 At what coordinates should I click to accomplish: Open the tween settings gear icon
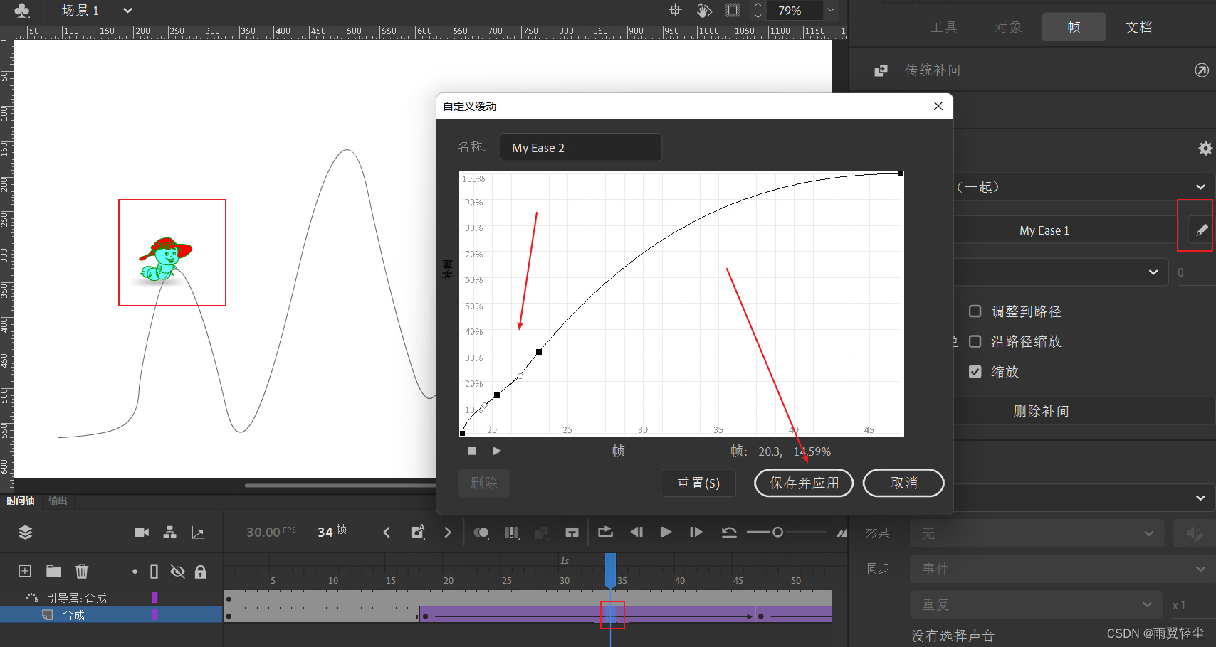[1205, 148]
